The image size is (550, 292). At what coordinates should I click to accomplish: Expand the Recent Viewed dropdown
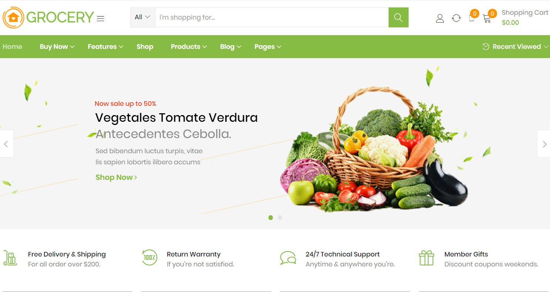(516, 47)
